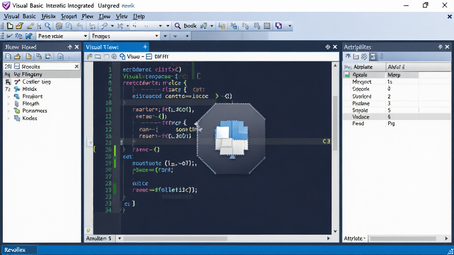Open the Visual Basic menu

point(20,16)
